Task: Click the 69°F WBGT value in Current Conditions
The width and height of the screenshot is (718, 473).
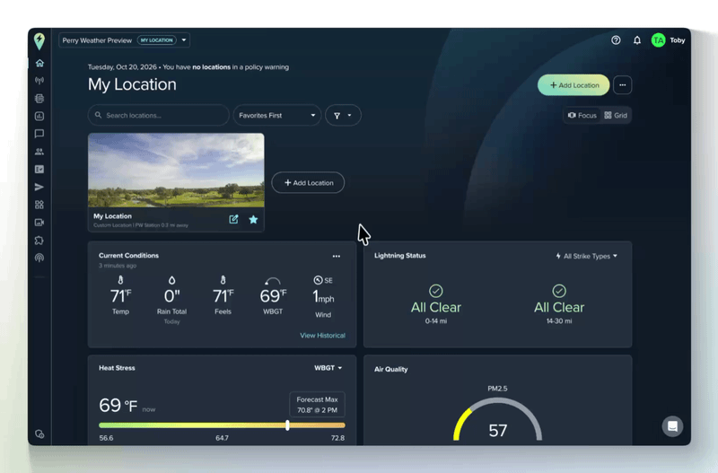Action: tap(273, 296)
